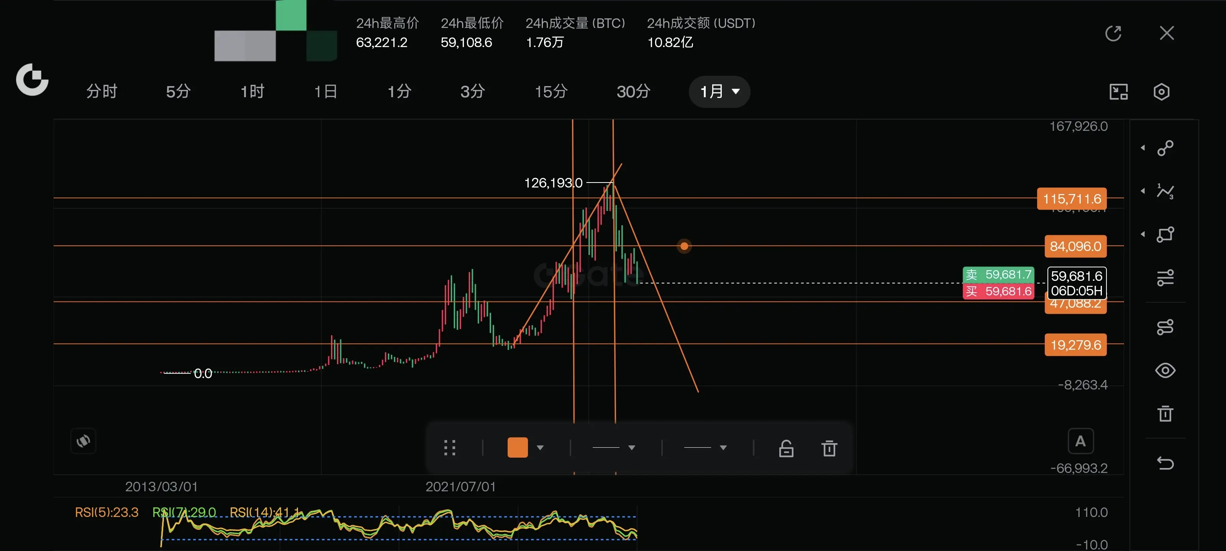Toggle auto scale with the A button
1226x551 pixels.
click(1080, 441)
